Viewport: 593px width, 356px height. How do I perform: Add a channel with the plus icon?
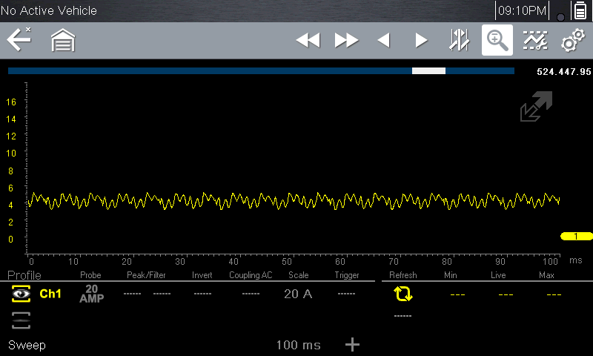[x=353, y=344]
